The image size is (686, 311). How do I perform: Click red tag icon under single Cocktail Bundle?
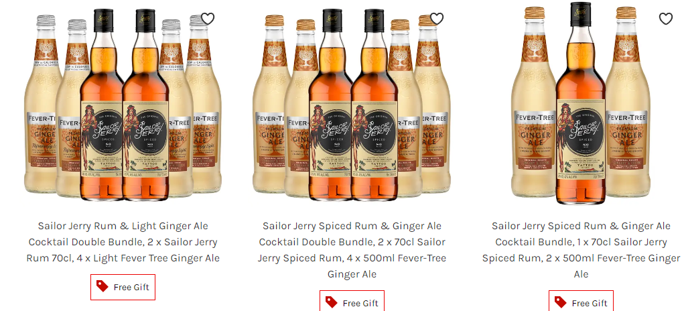click(561, 302)
